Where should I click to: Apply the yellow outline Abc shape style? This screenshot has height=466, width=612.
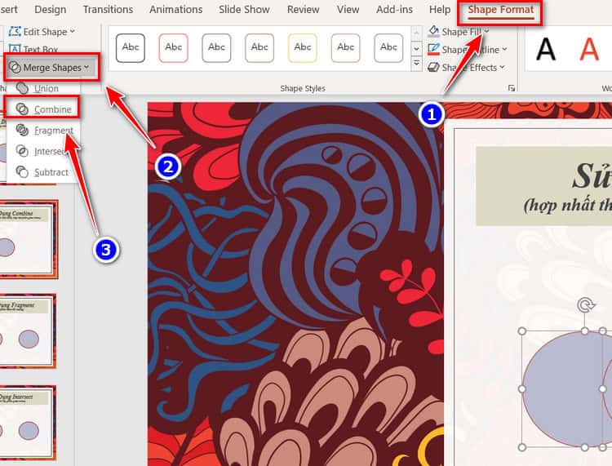click(303, 48)
